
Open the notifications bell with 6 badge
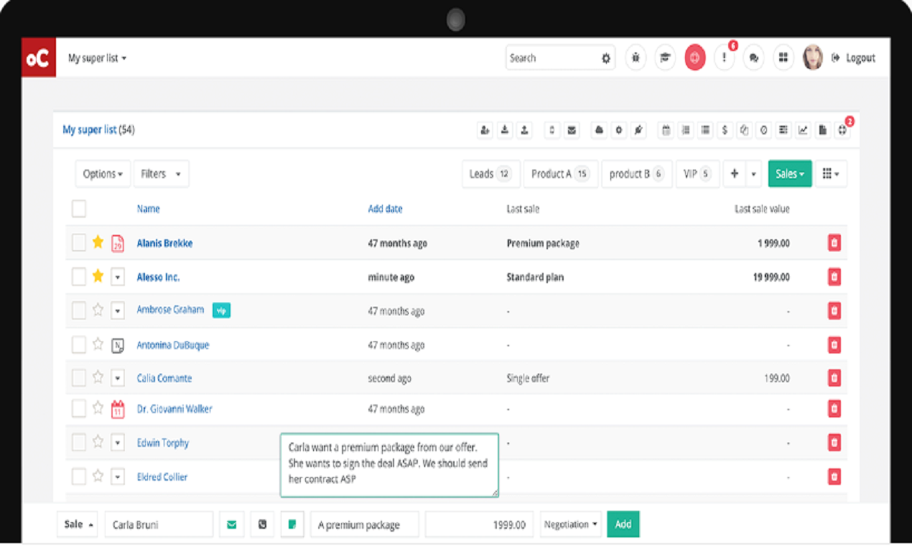click(x=725, y=57)
